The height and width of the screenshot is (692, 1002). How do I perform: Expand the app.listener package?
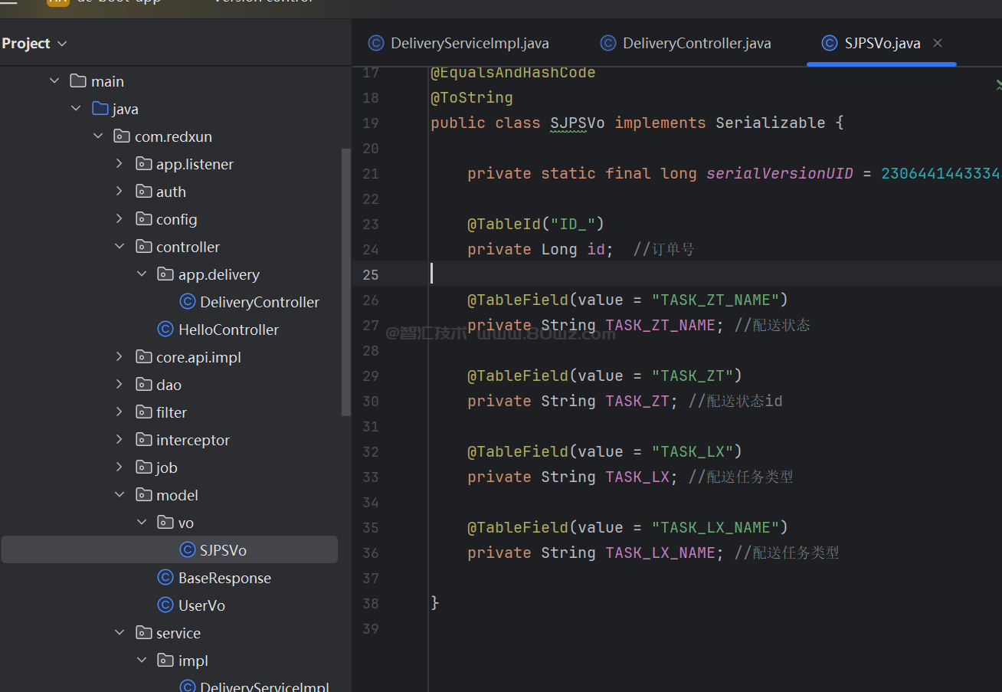tap(119, 164)
